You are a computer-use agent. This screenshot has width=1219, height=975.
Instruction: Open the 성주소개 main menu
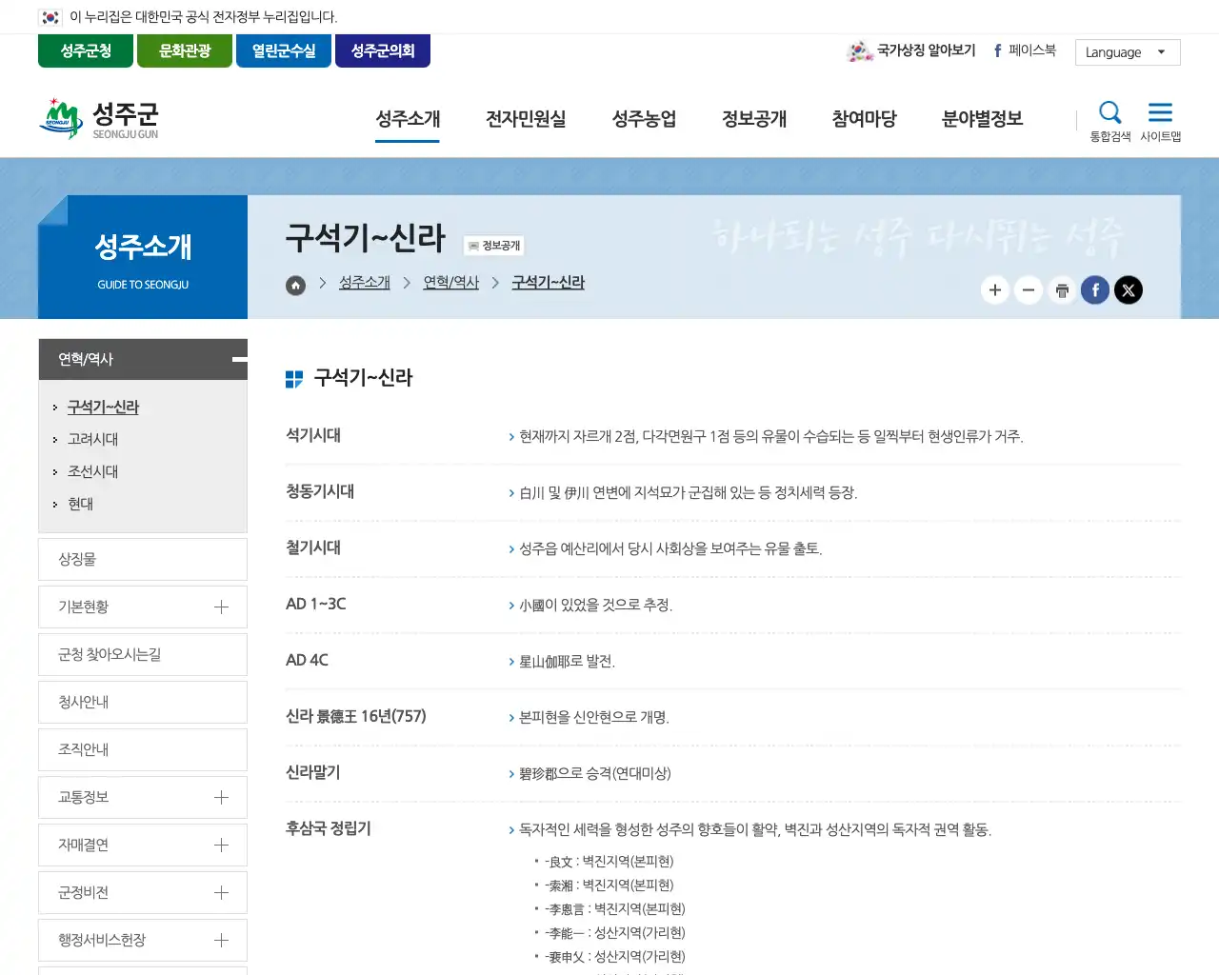[408, 119]
